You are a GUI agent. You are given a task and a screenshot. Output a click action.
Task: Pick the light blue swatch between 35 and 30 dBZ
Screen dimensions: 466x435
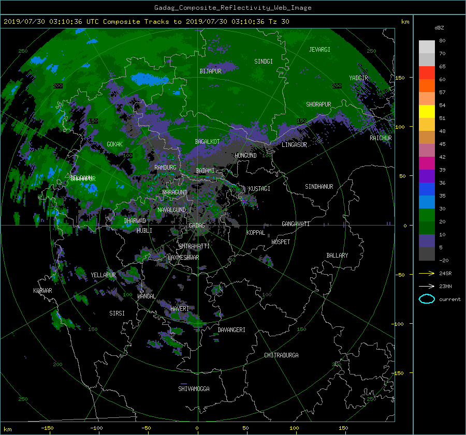[x=427, y=202]
